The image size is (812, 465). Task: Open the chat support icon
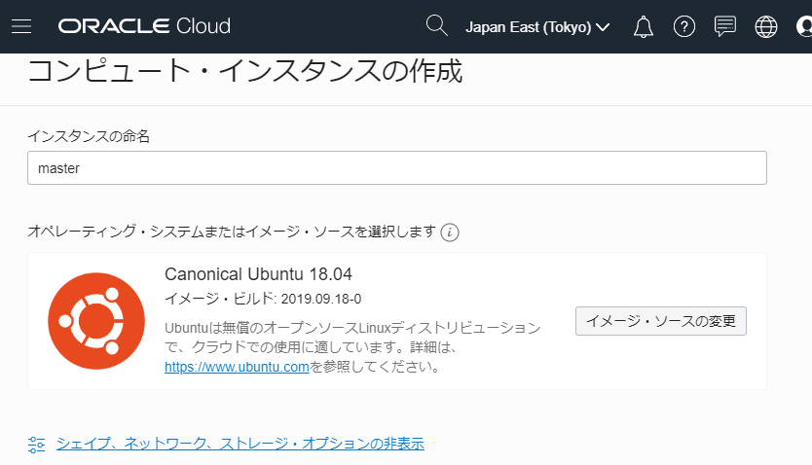pyautogui.click(x=725, y=26)
